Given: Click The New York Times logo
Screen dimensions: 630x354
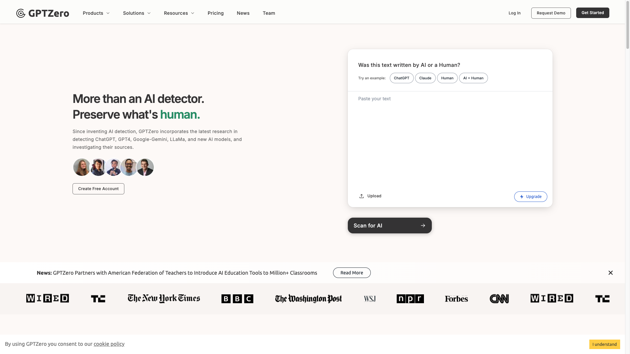Looking at the screenshot, I should point(164,299).
